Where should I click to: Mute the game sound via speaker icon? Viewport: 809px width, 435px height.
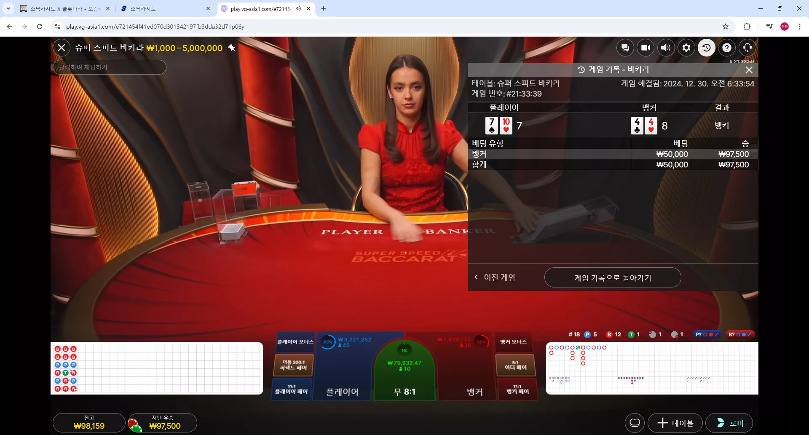[x=666, y=48]
